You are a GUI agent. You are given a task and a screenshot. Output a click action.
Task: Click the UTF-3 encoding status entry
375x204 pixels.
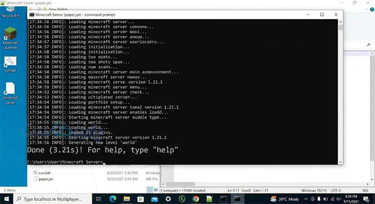[x=336, y=191]
